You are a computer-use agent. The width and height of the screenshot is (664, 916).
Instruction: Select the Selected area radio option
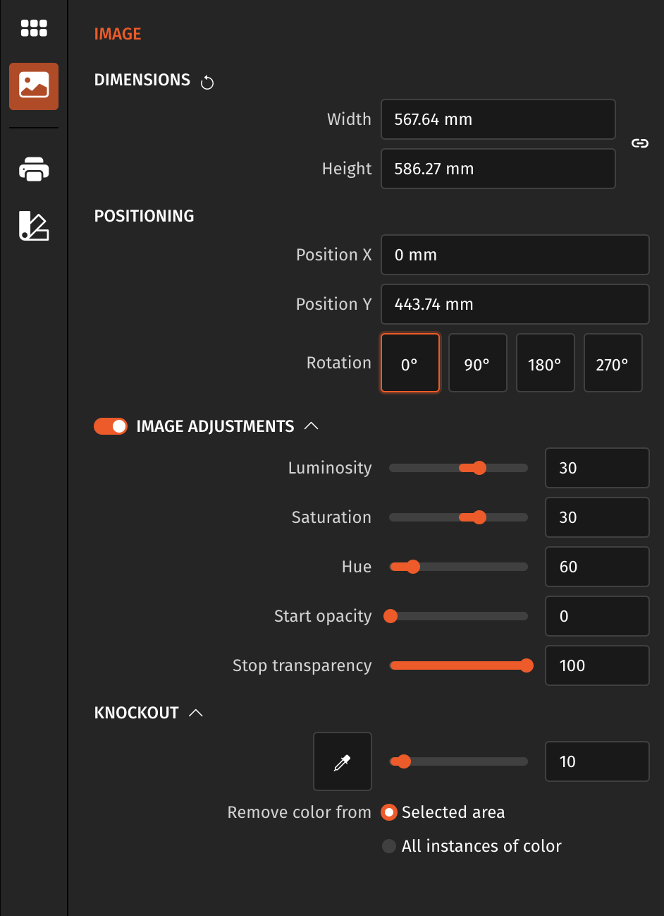[x=389, y=812]
